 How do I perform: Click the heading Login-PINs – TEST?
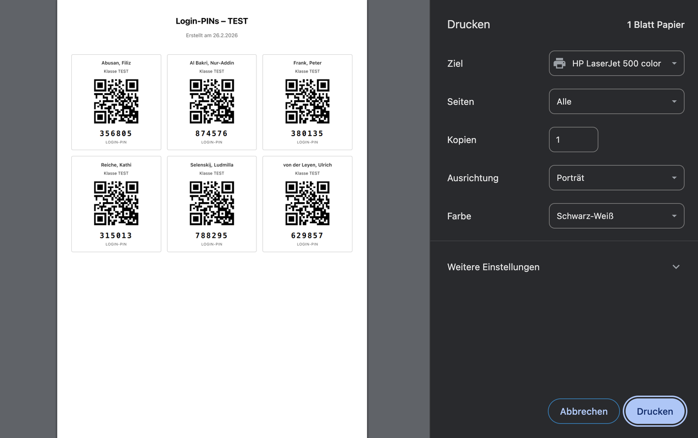[x=212, y=21]
